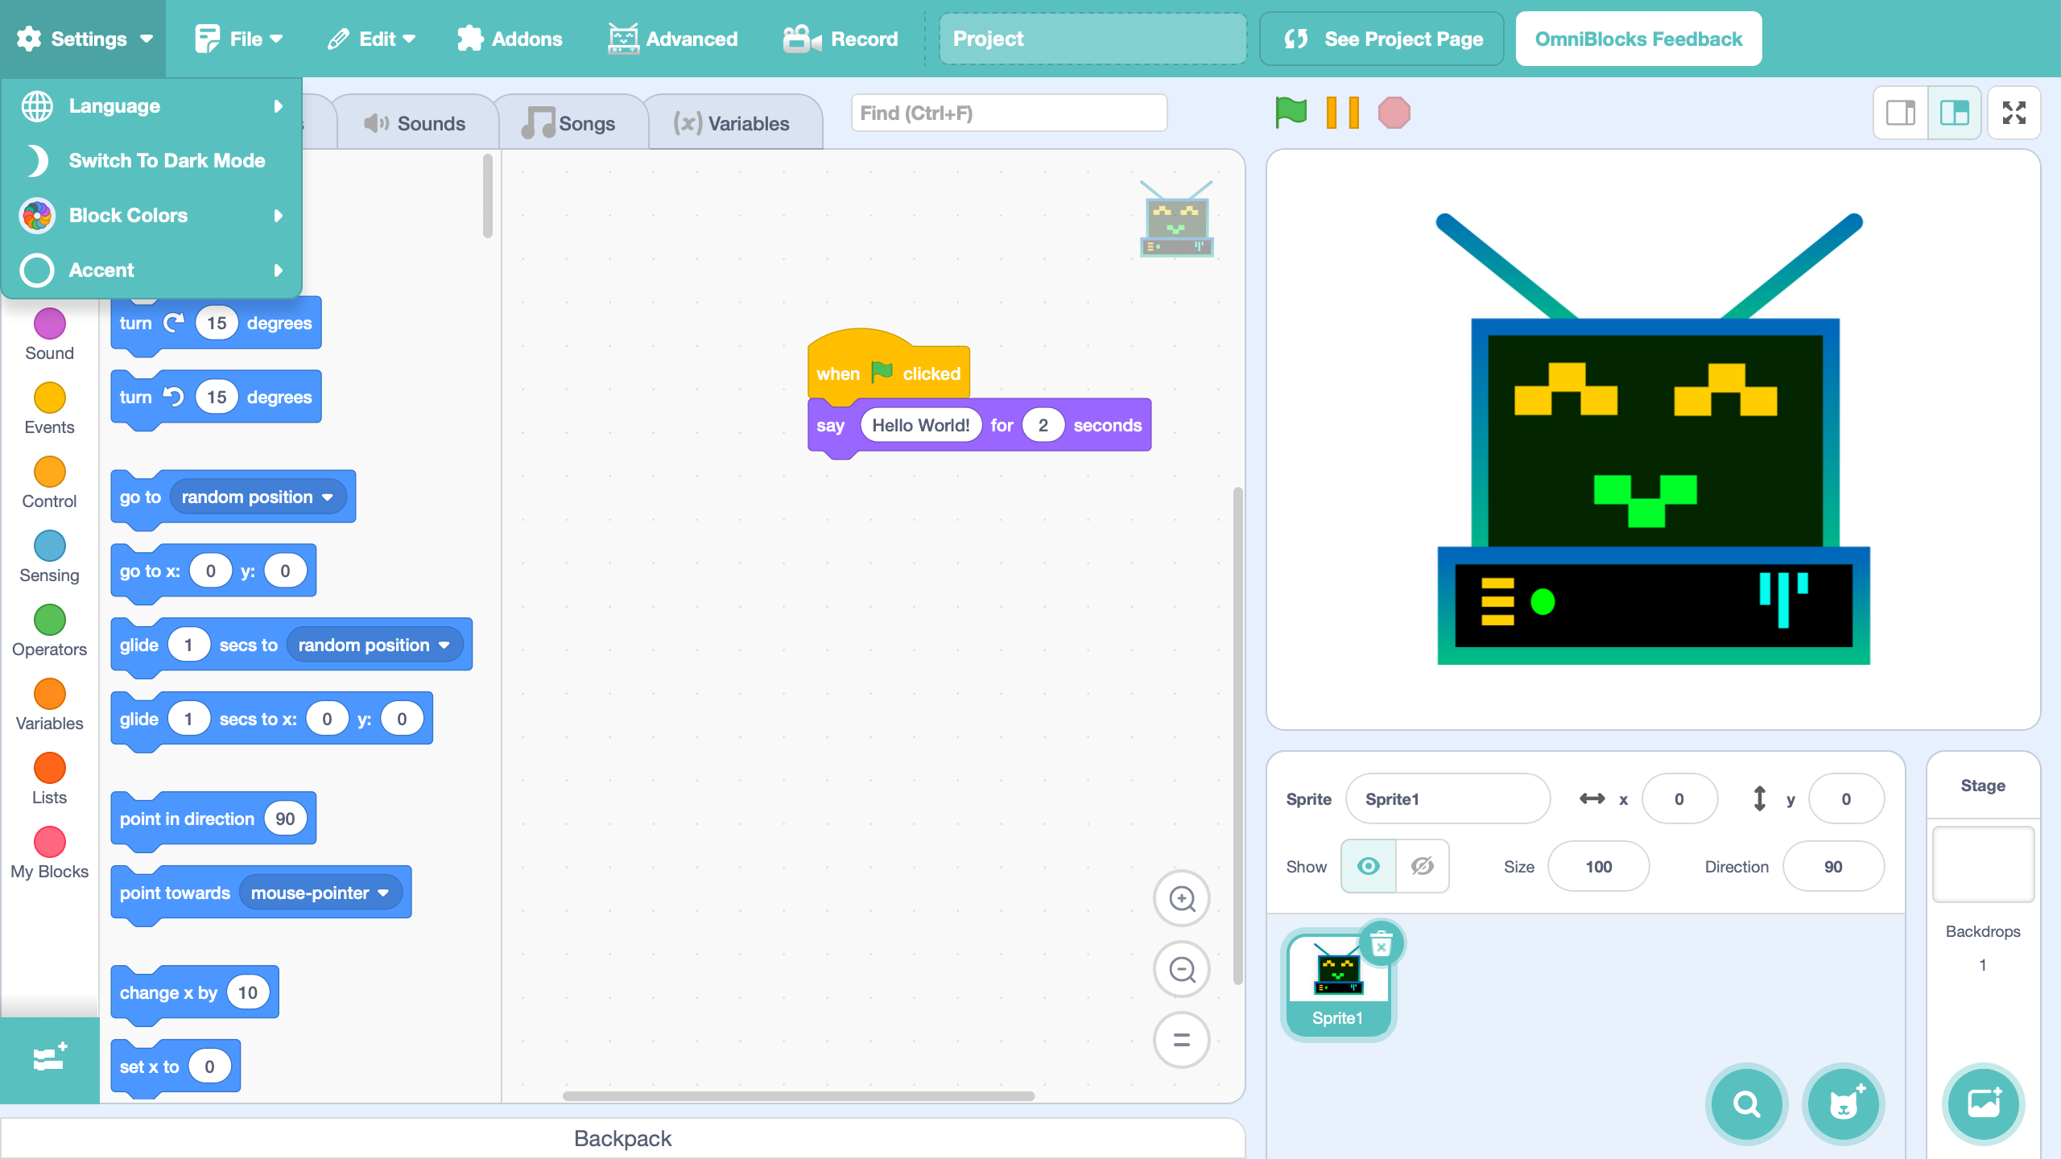The height and width of the screenshot is (1159, 2061).
Task: Click the green flag to run project
Action: pos(1291,113)
